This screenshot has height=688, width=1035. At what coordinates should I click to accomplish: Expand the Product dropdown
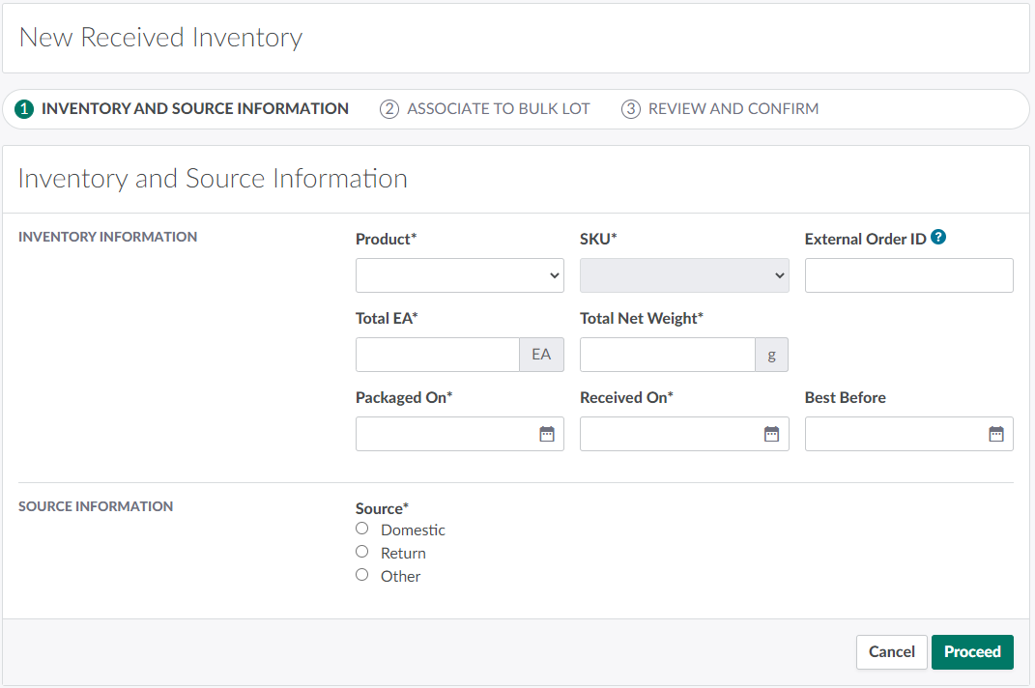(x=459, y=275)
